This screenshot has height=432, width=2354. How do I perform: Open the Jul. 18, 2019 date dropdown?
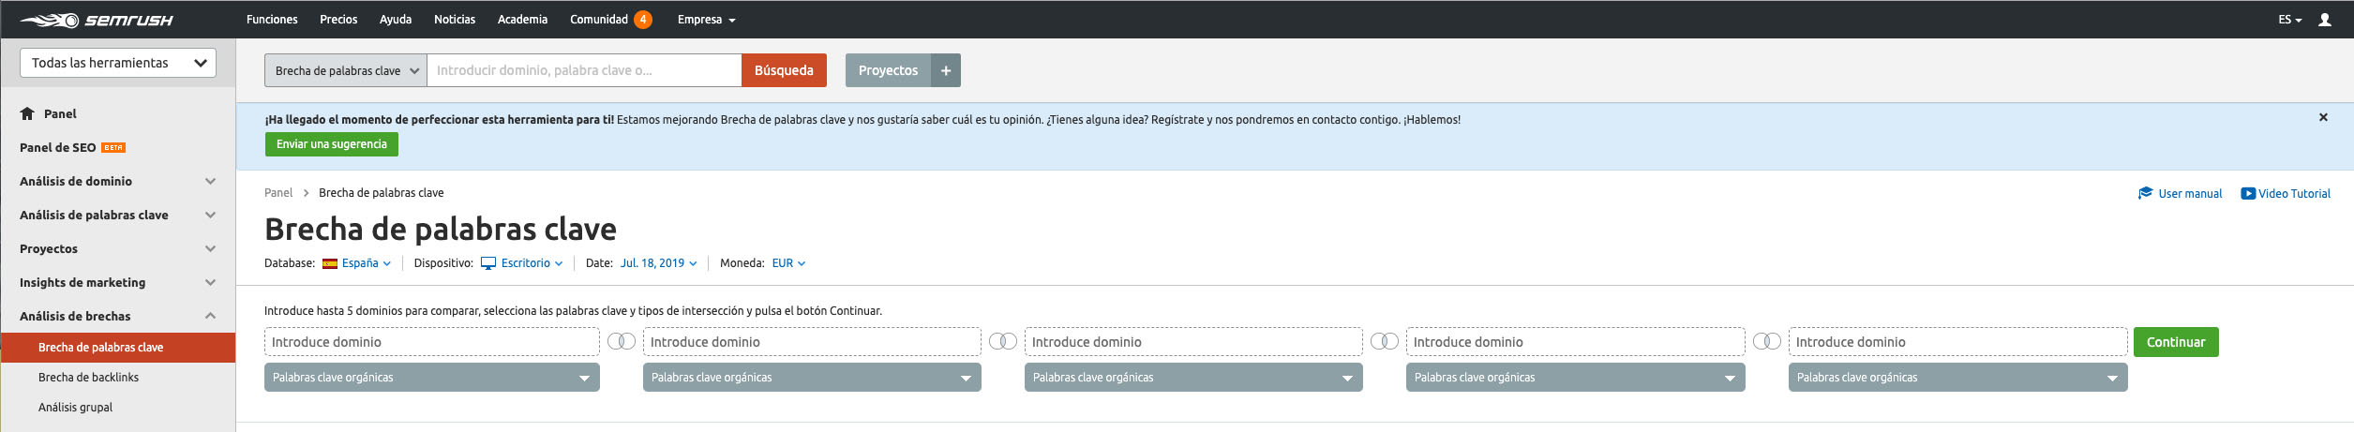tap(658, 263)
